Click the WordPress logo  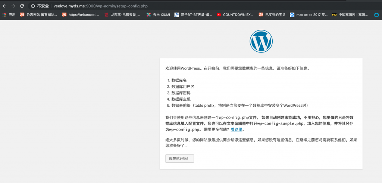click(261, 41)
